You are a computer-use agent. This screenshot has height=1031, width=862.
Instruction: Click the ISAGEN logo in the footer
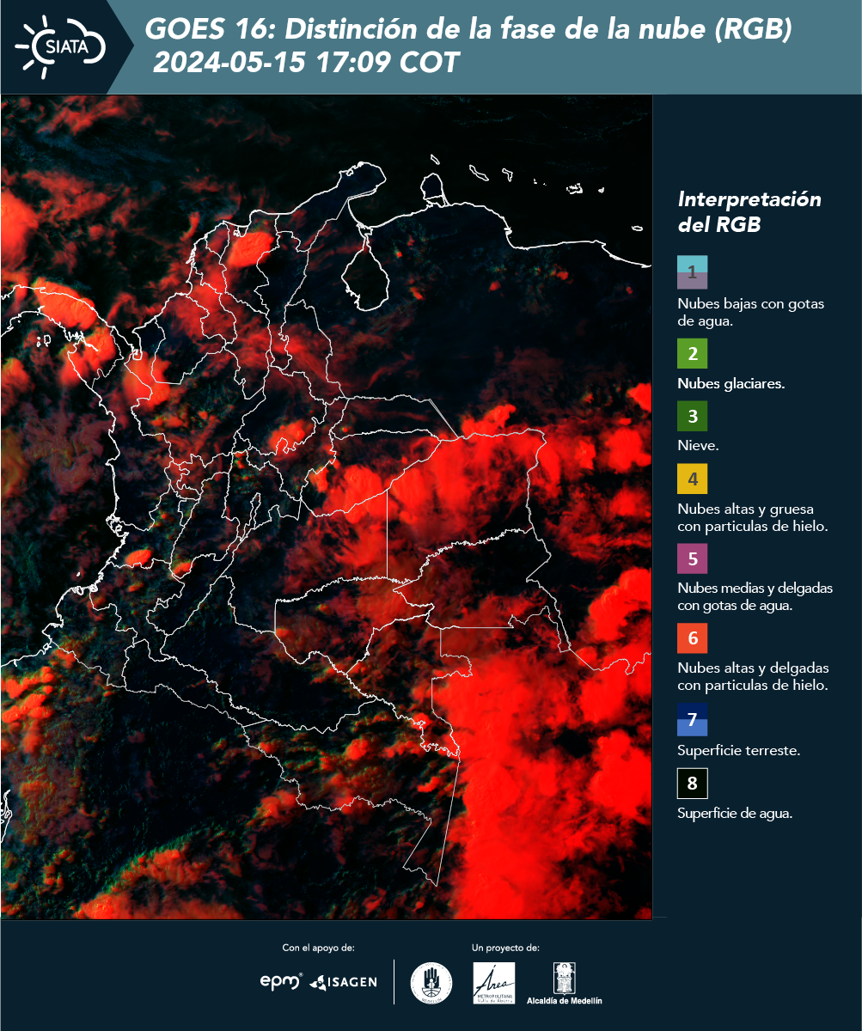tap(343, 982)
